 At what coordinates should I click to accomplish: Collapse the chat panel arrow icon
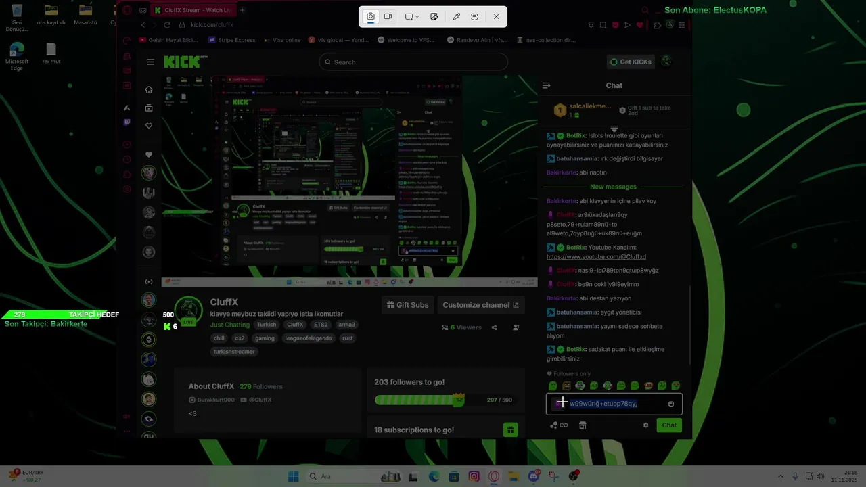point(547,85)
